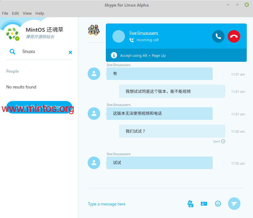Viewport: 253px width, 218px height.
Task: Click caller avatar circle in call banner
Action: (119, 36)
